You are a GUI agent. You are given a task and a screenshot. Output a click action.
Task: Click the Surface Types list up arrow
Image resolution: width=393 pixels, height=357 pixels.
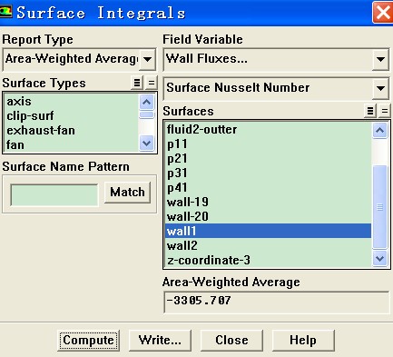point(147,102)
